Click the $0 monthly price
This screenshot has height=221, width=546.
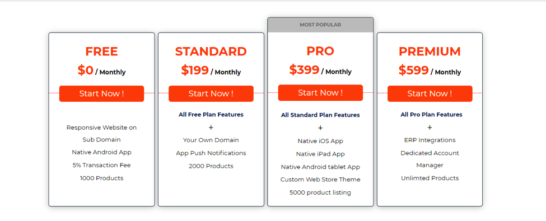tap(102, 70)
